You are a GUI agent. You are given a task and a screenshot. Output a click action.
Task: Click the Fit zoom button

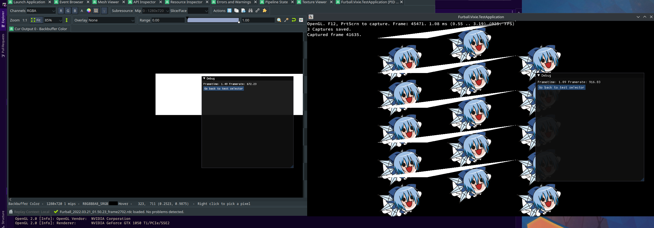(36, 20)
